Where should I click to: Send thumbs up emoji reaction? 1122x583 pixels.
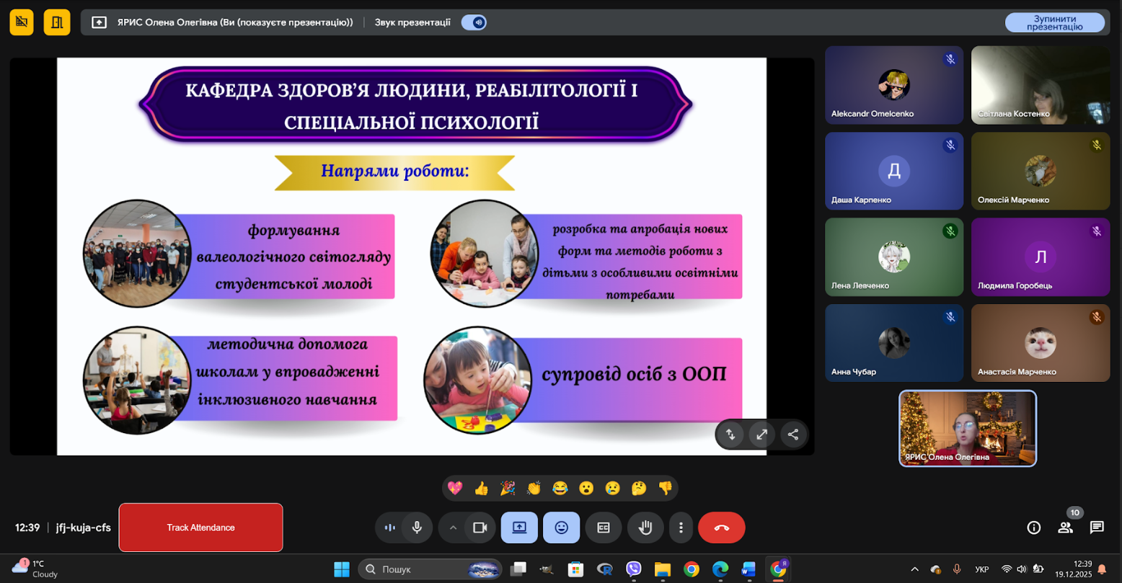click(481, 489)
